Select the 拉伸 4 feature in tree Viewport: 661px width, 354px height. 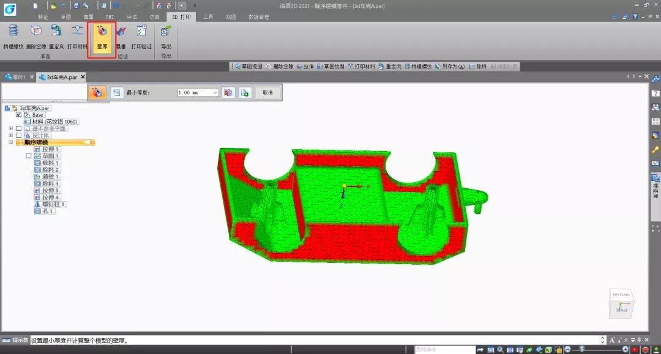[47, 197]
